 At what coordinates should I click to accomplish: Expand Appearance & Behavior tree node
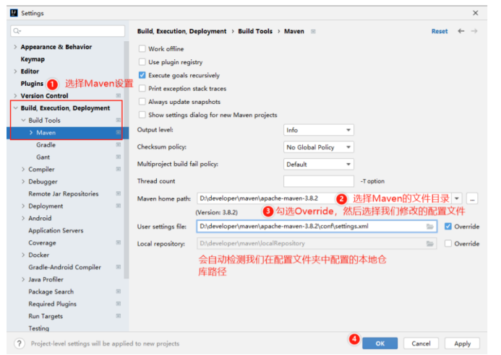[x=15, y=47]
